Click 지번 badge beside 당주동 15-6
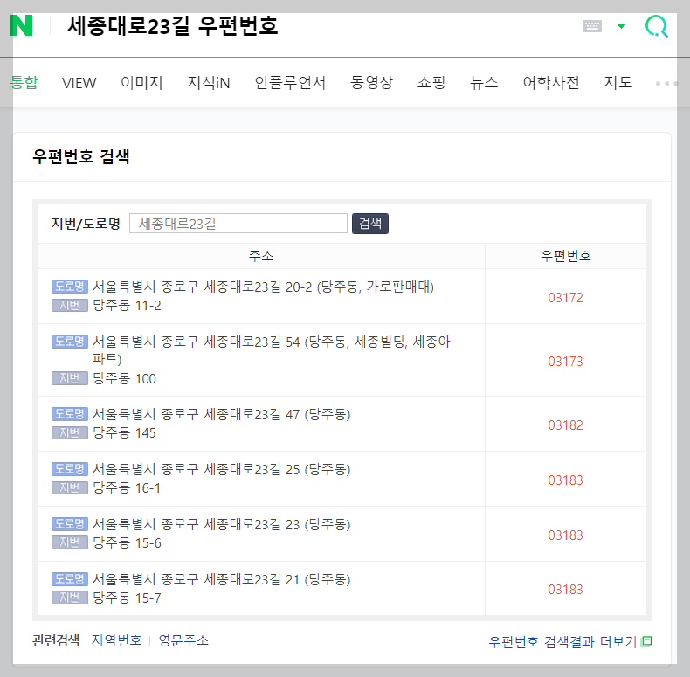This screenshot has width=690, height=677. pos(70,542)
